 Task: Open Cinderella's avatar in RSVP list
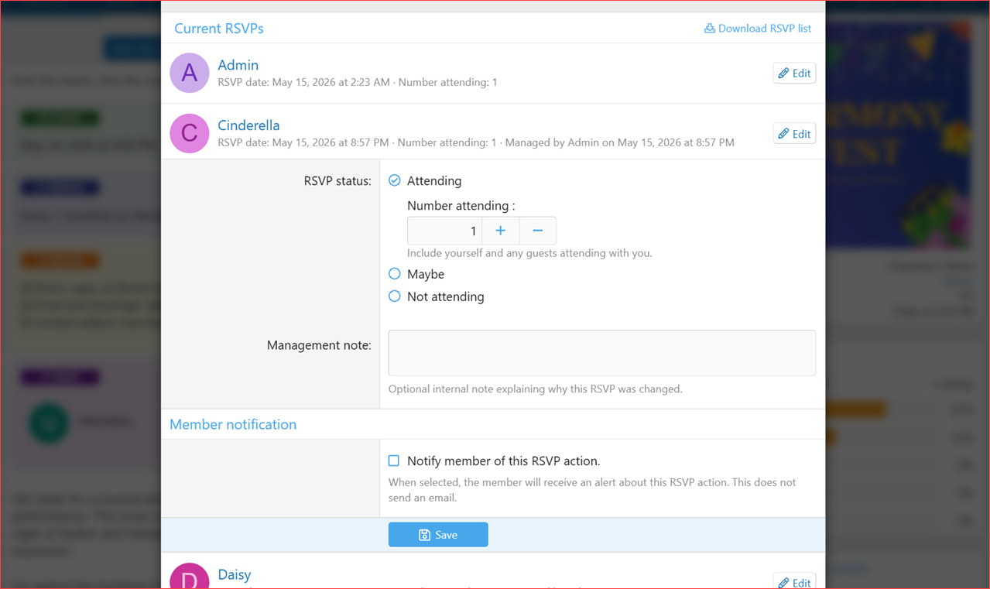point(190,133)
